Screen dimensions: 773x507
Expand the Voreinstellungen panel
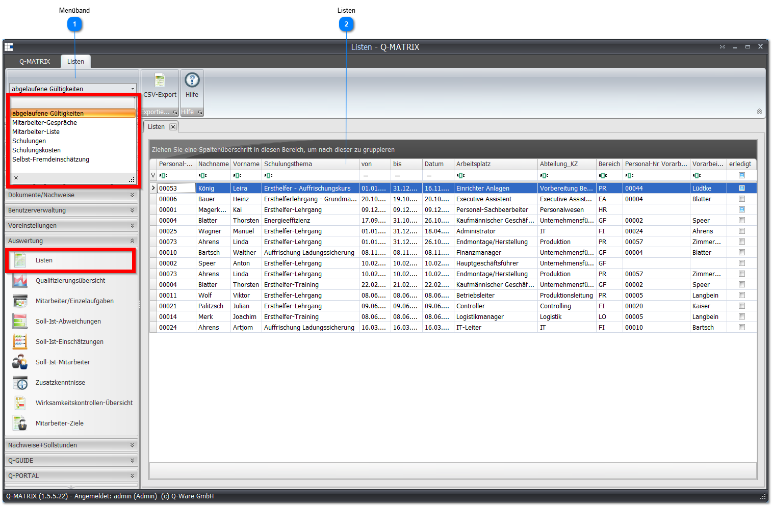click(x=71, y=226)
